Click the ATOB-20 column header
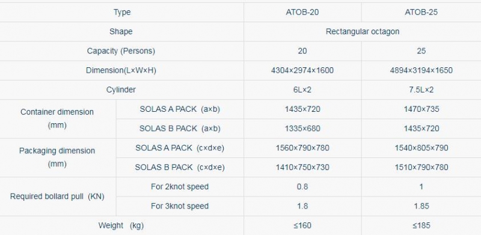Image resolution: width=481 pixels, height=235 pixels. pyautogui.click(x=302, y=12)
